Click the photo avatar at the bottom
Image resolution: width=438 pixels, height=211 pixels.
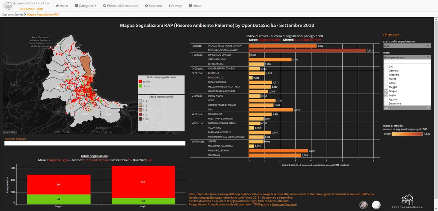[363, 204]
